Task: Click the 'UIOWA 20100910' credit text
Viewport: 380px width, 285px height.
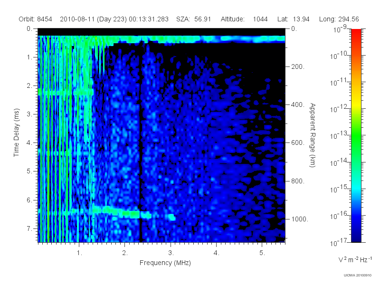Action: click(x=358, y=275)
